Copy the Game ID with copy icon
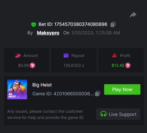Screen dimensions: 147x133 click(x=98, y=94)
